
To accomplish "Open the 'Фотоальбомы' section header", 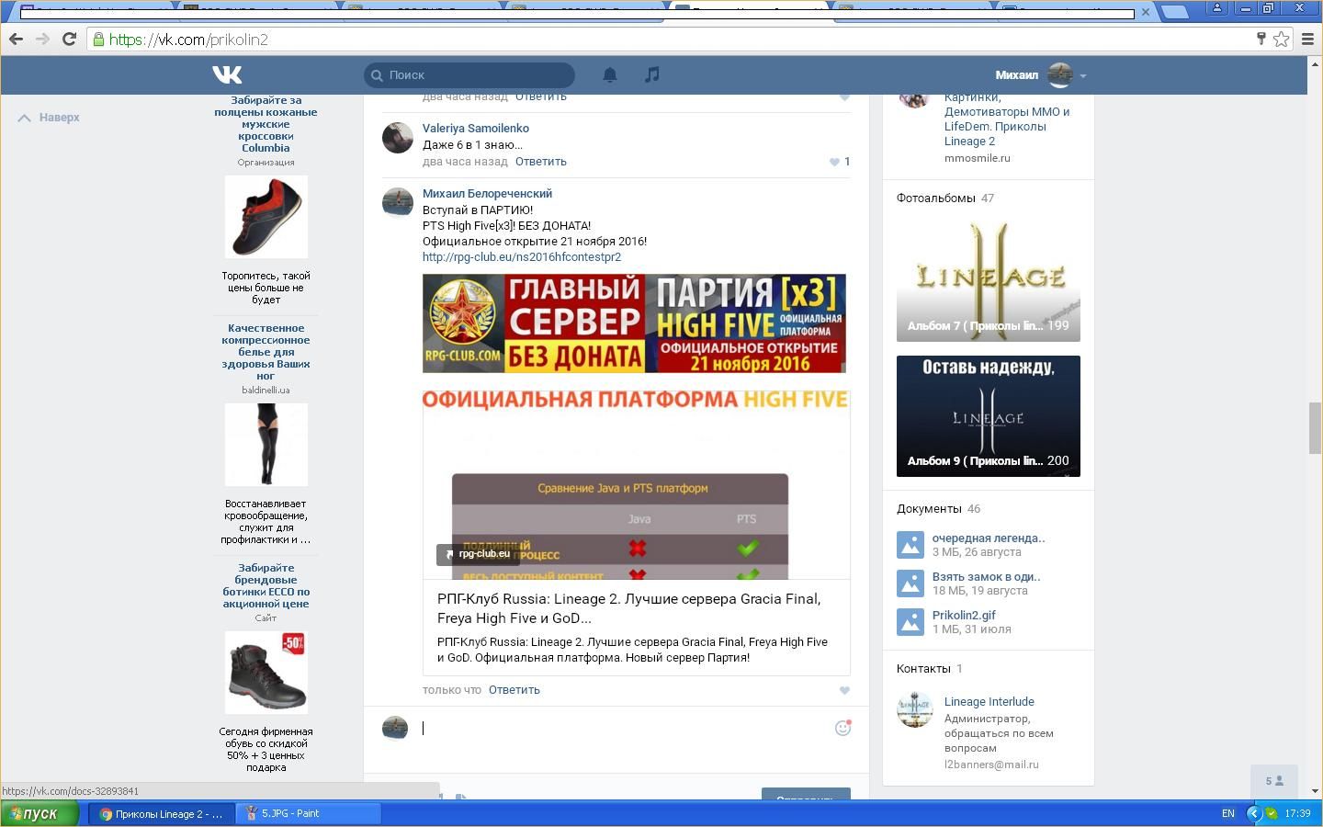I will pyautogui.click(x=935, y=198).
